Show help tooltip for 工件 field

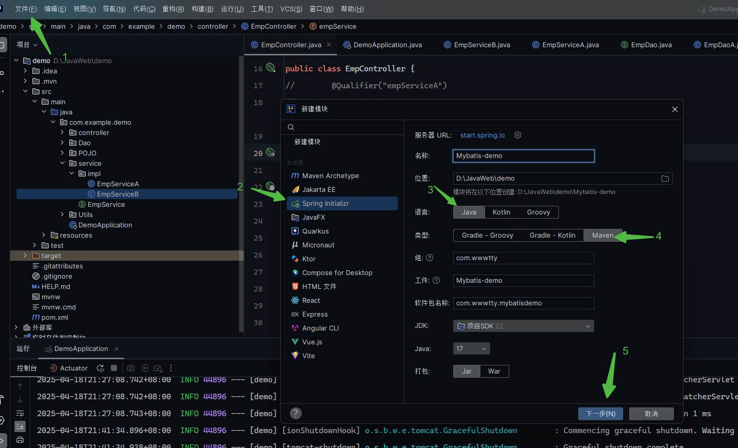click(436, 280)
